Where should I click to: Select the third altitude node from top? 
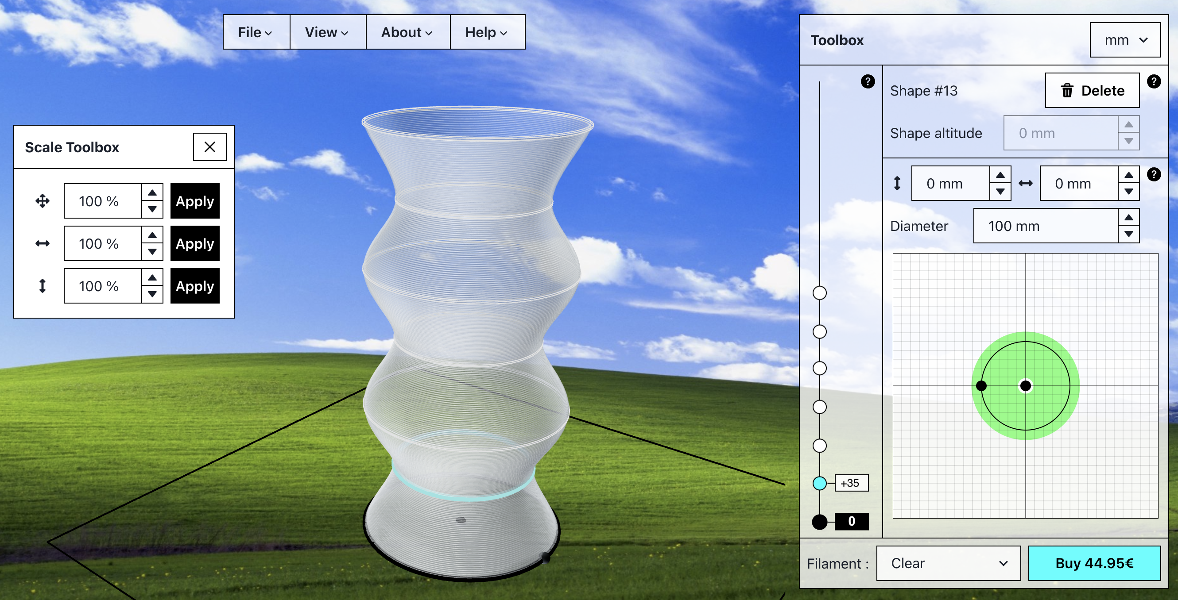tap(819, 368)
